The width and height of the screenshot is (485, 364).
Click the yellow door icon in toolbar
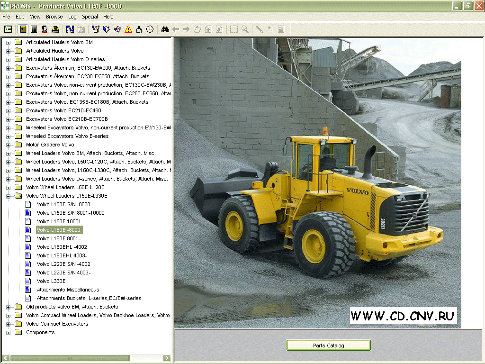click(x=23, y=29)
